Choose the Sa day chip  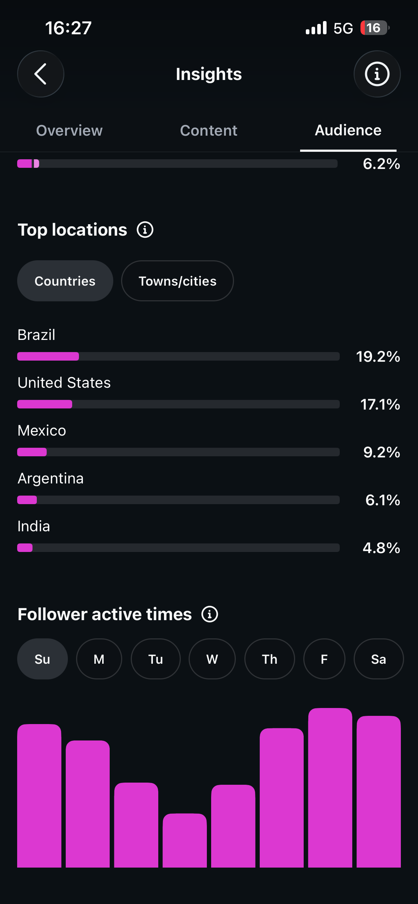tap(379, 659)
